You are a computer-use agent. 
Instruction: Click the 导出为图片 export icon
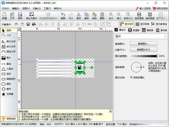tap(31, 16)
